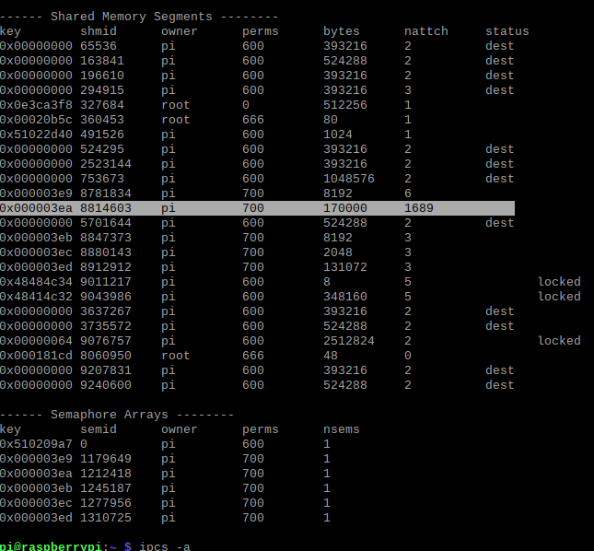Select shmid value 9011217
The height and width of the screenshot is (551, 594).
106,282
